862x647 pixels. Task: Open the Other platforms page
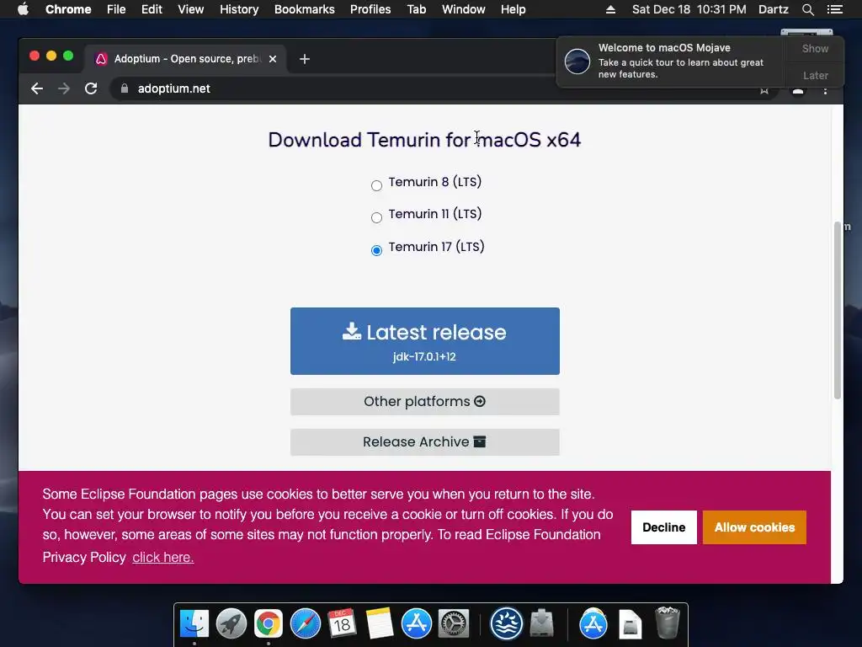425,402
